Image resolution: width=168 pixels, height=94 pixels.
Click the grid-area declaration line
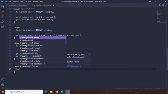point(49,35)
